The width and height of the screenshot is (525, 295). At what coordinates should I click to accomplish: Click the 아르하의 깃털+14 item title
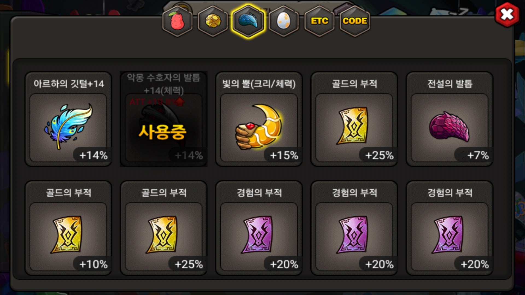[69, 84]
